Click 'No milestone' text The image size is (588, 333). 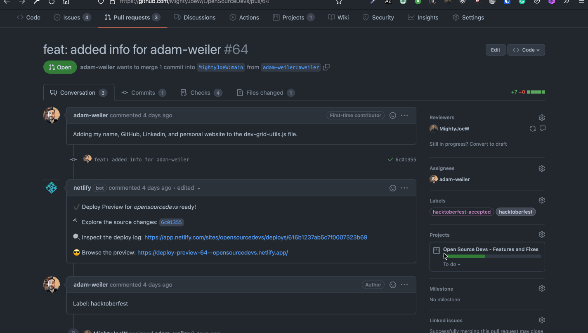coord(445,300)
